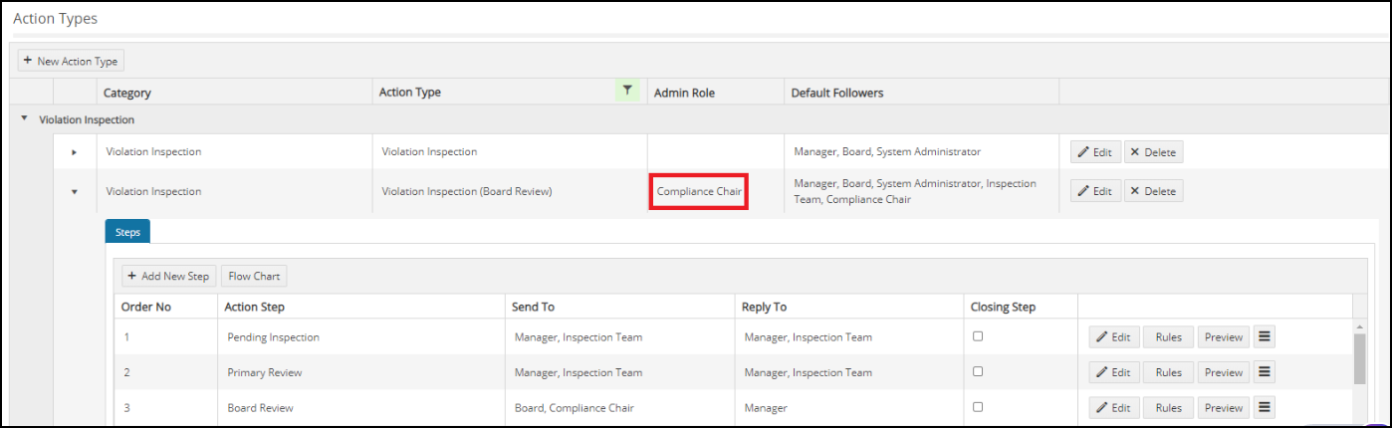
Task: Edit the Violation Inspection action type
Action: point(1095,152)
